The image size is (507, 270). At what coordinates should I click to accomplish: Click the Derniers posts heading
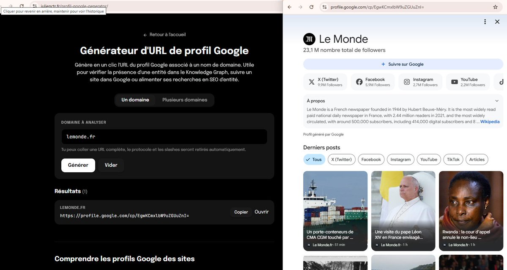coord(322,148)
